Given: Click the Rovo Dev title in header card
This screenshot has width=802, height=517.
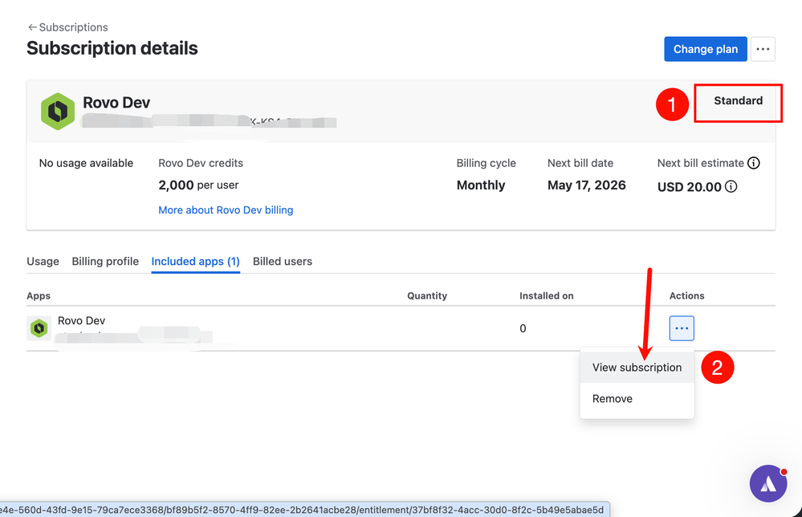Looking at the screenshot, I should tap(116, 103).
